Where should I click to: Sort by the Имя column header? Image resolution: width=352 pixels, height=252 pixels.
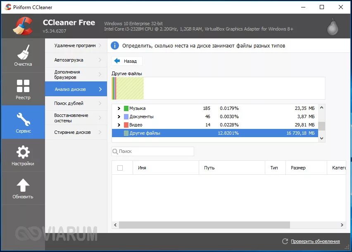pyautogui.click(x=166, y=168)
